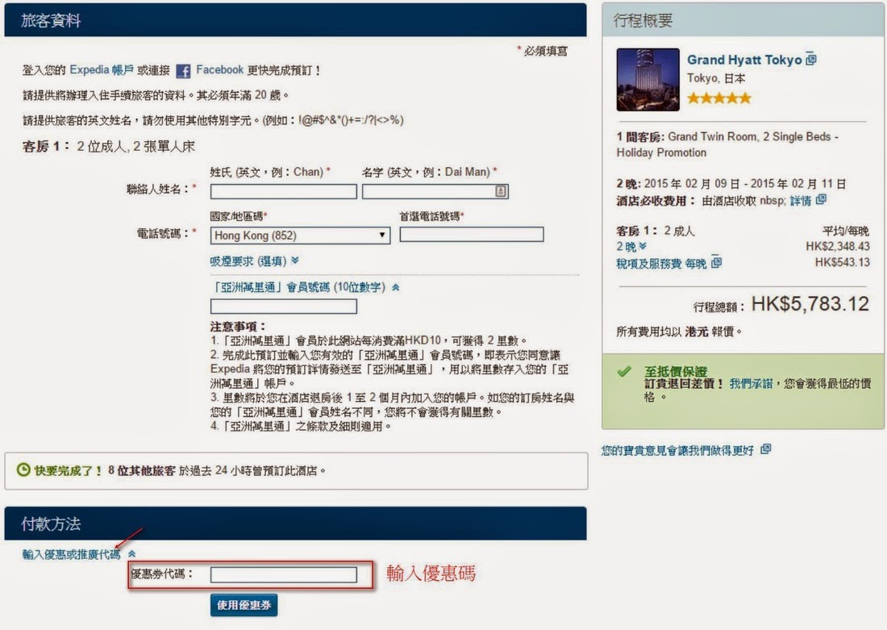Click the 優惠券代碼 coupon code input field

(283, 574)
